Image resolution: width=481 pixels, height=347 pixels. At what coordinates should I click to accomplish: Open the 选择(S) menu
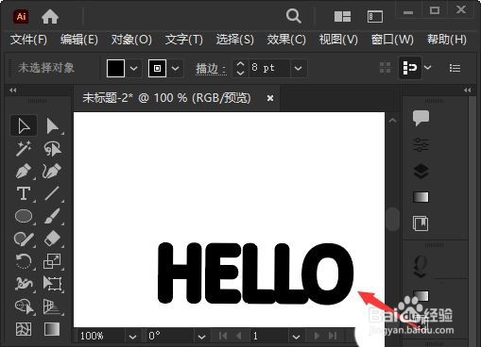click(235, 40)
